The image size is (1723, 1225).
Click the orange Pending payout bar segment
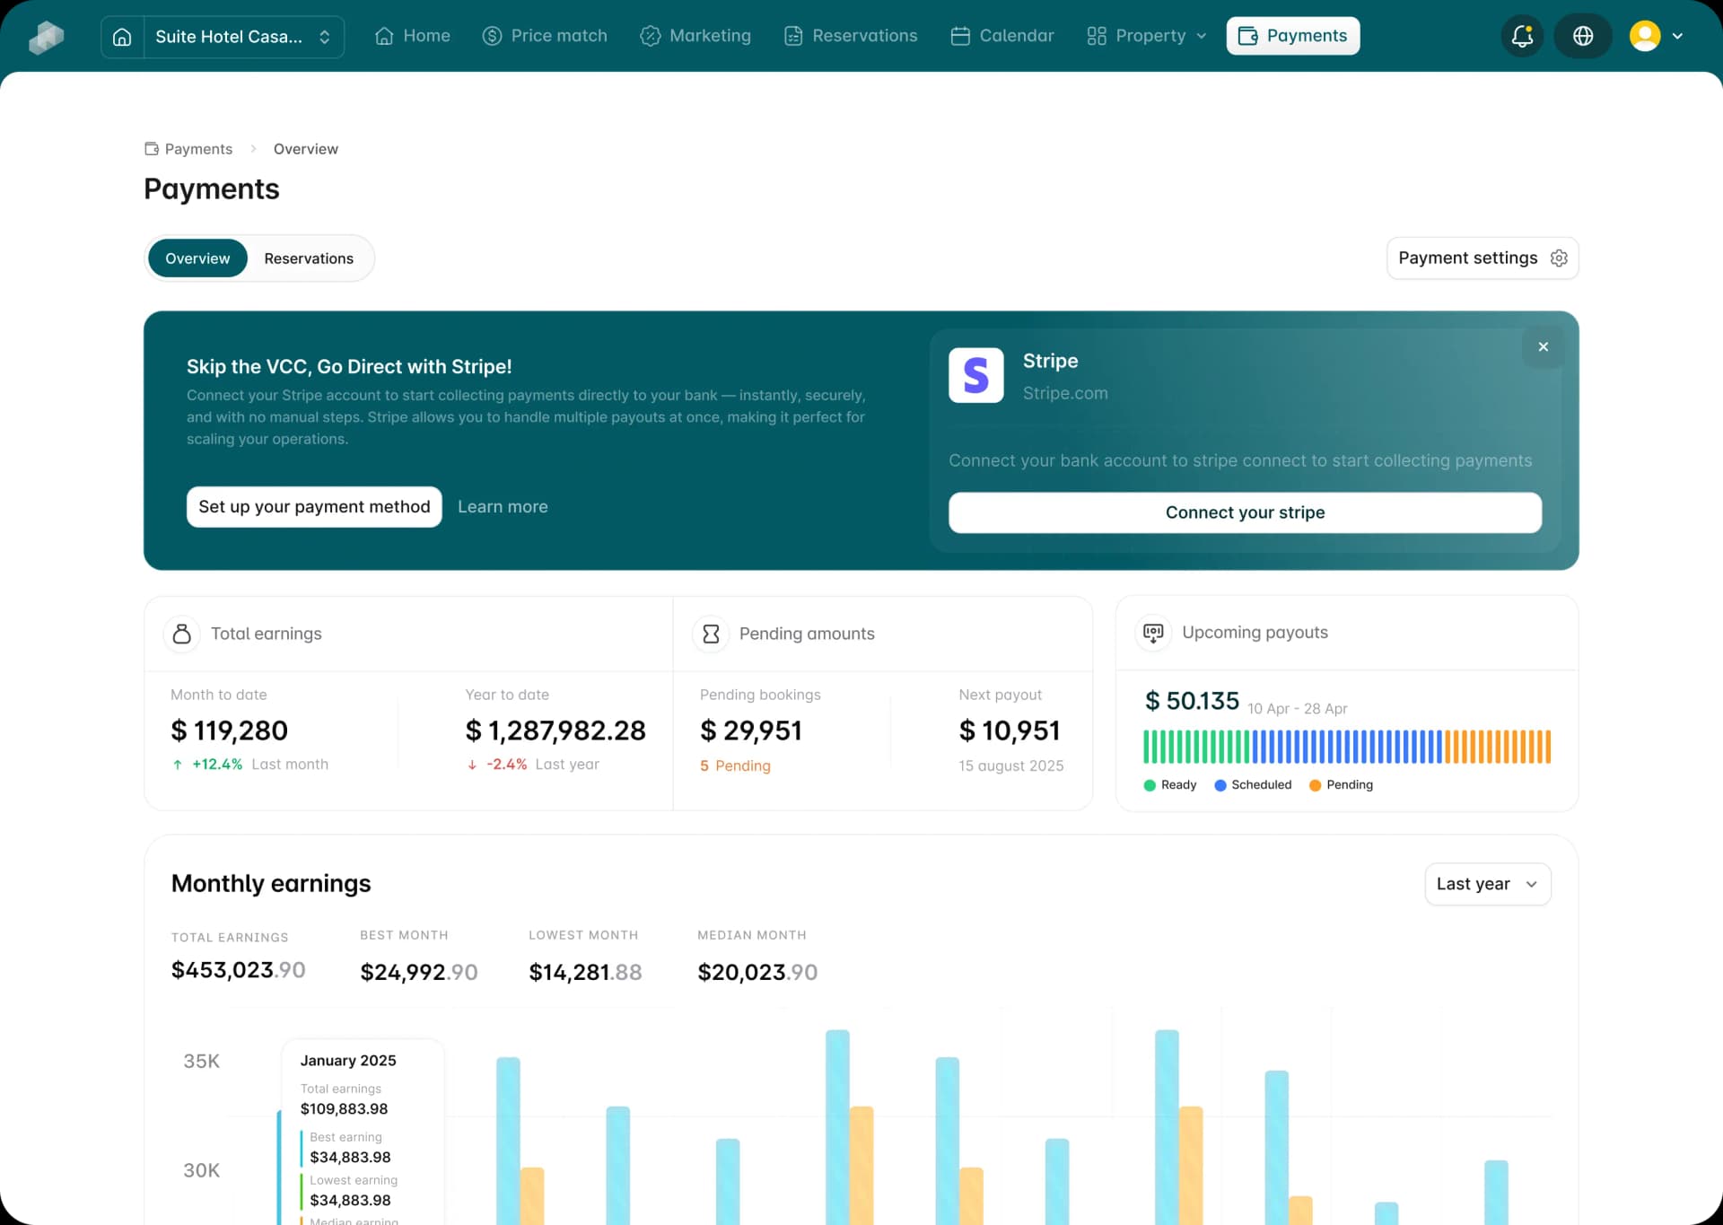[x=1497, y=747]
